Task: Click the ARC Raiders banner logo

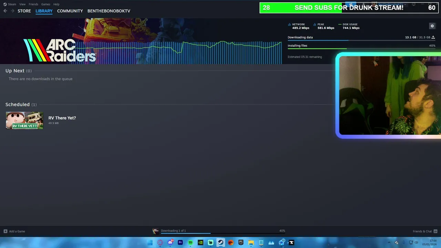Action: [59, 50]
